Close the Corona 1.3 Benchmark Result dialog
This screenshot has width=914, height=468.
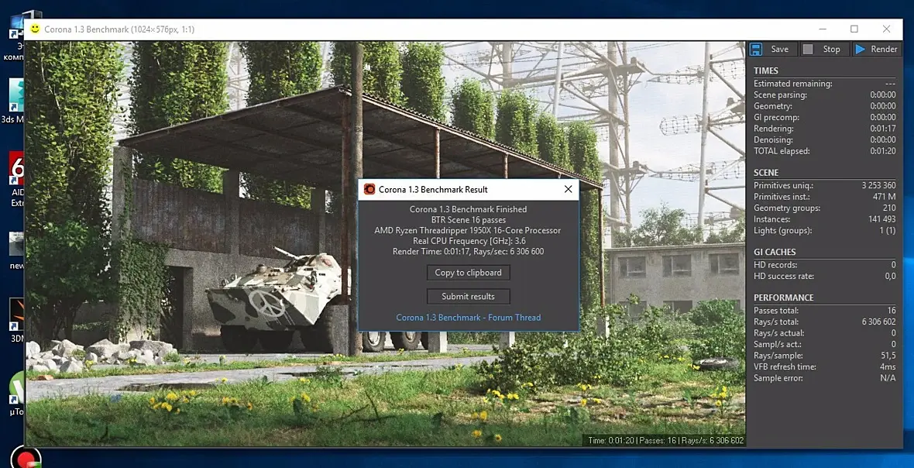pos(568,189)
